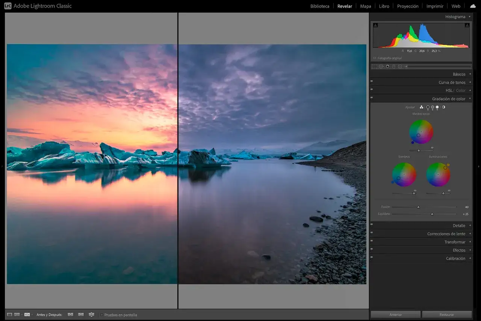Swap before and after settings

click(x=91, y=315)
